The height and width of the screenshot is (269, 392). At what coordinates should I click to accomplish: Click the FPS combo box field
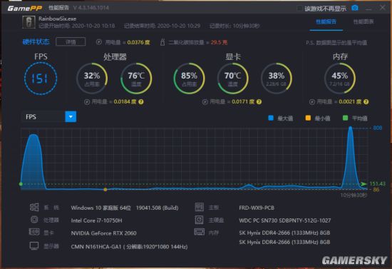pos(48,117)
